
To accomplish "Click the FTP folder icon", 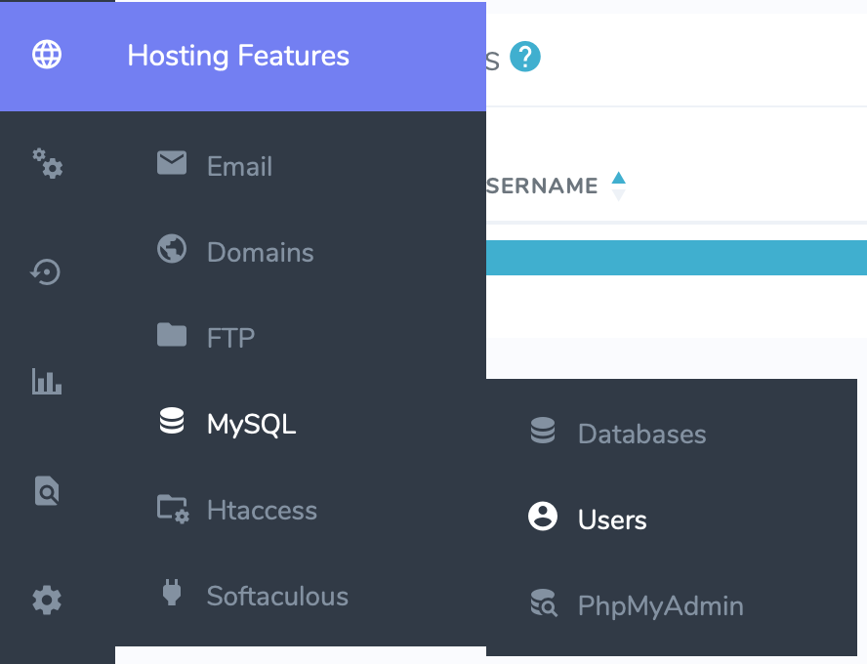I will click(x=171, y=335).
